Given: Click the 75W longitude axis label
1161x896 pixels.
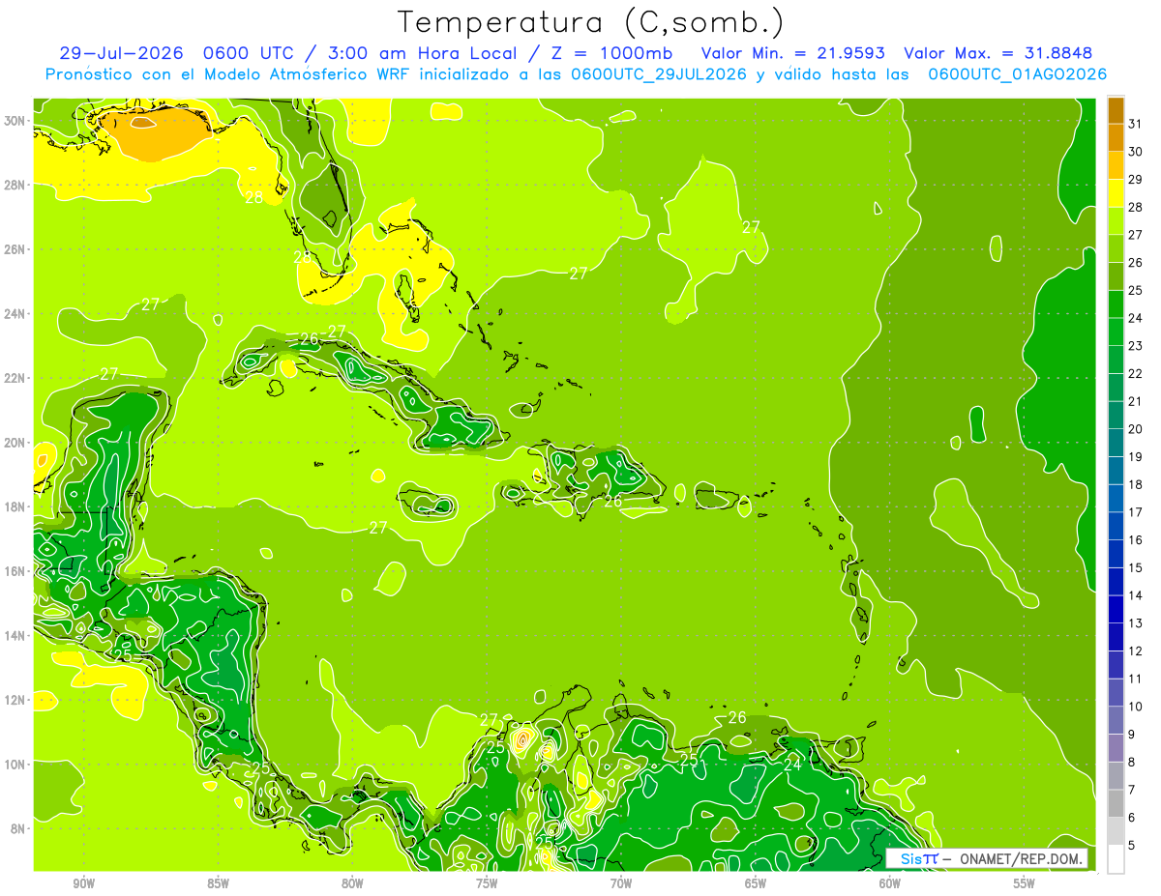Looking at the screenshot, I should click(487, 883).
